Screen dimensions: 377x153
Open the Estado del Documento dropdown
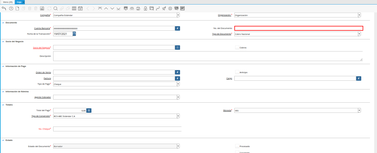(x=178, y=146)
